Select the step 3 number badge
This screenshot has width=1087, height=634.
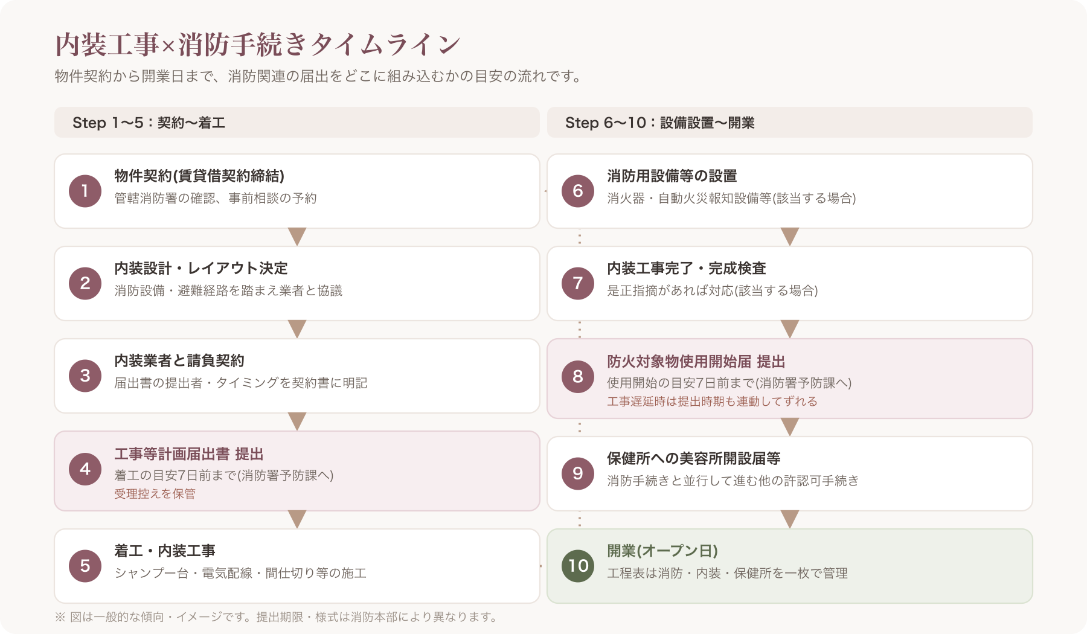pos(85,376)
